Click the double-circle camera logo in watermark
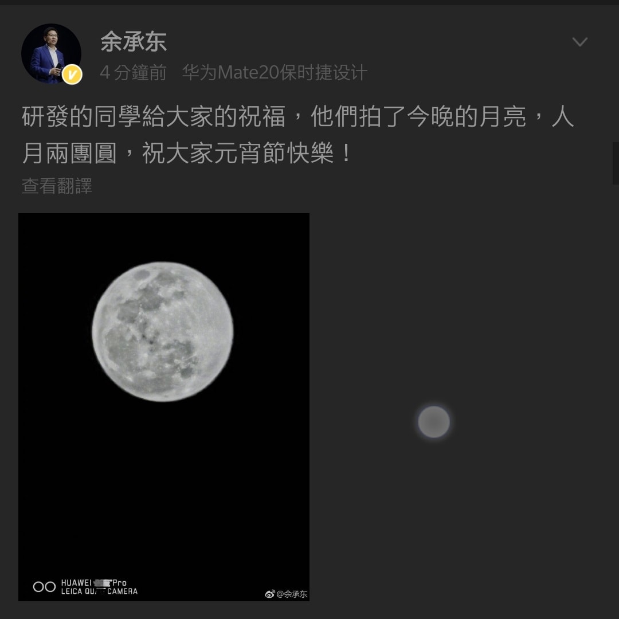The height and width of the screenshot is (619, 619). (44, 587)
